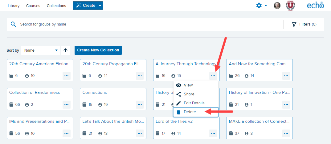Click the search magnifier icon
The height and width of the screenshot is (144, 331).
13,24
